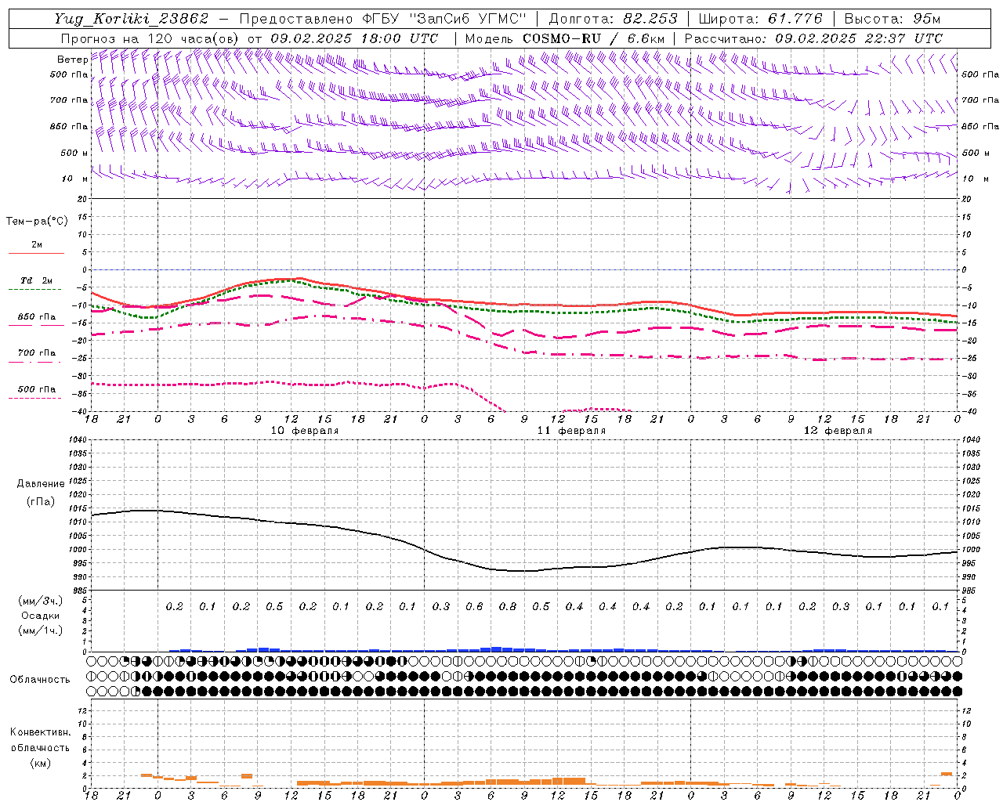Image resolution: width=1003 pixels, height=802 pixels.
Task: Click the Высота: 95м header text
Action: 893,19
